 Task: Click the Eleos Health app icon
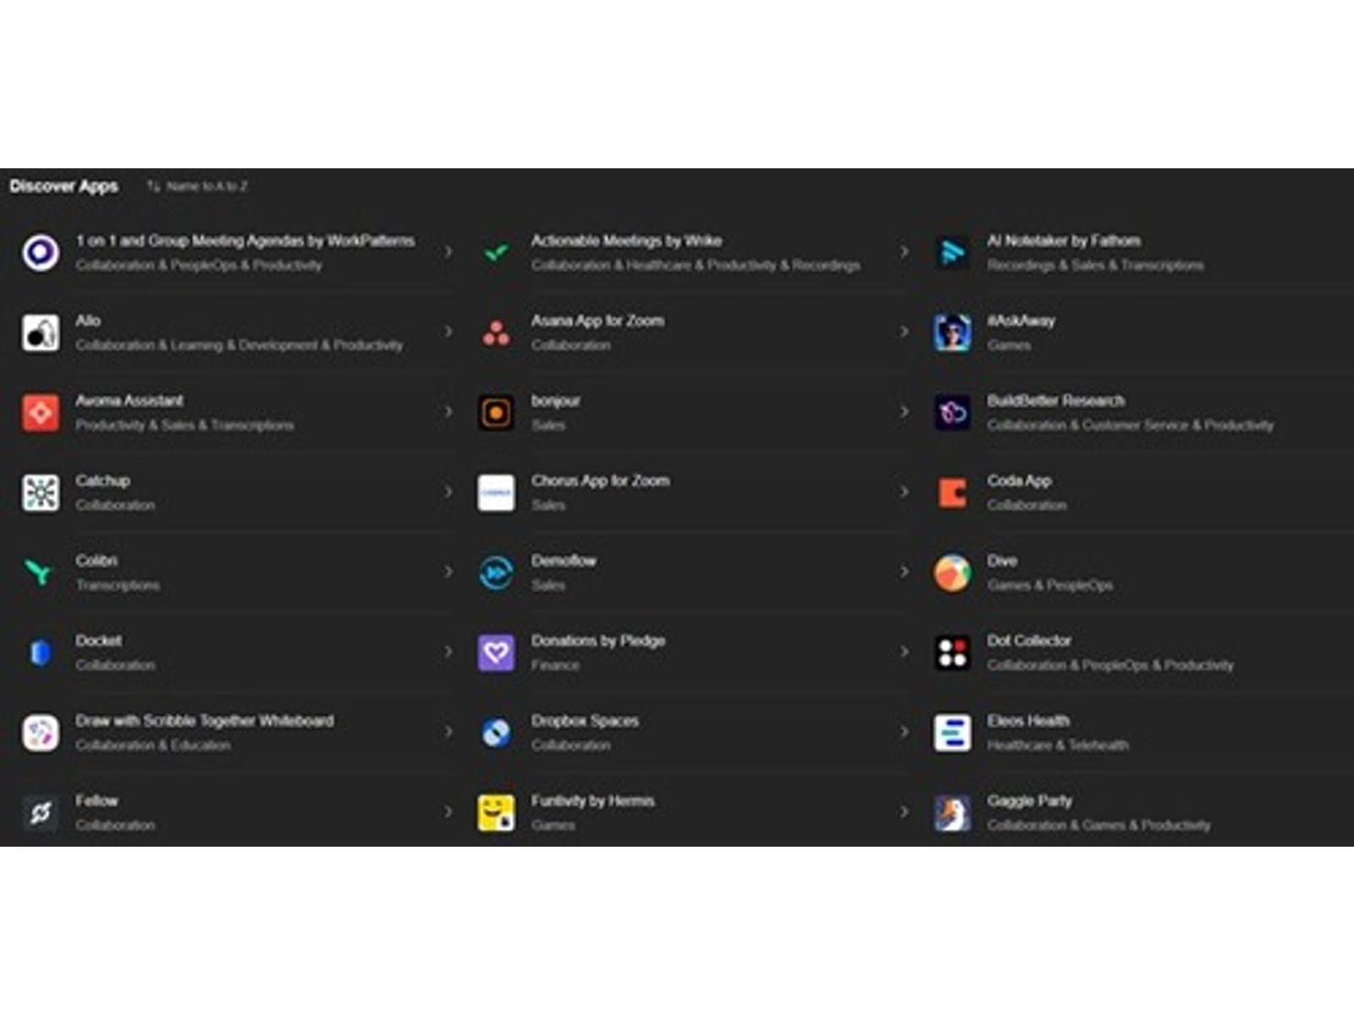(x=952, y=732)
